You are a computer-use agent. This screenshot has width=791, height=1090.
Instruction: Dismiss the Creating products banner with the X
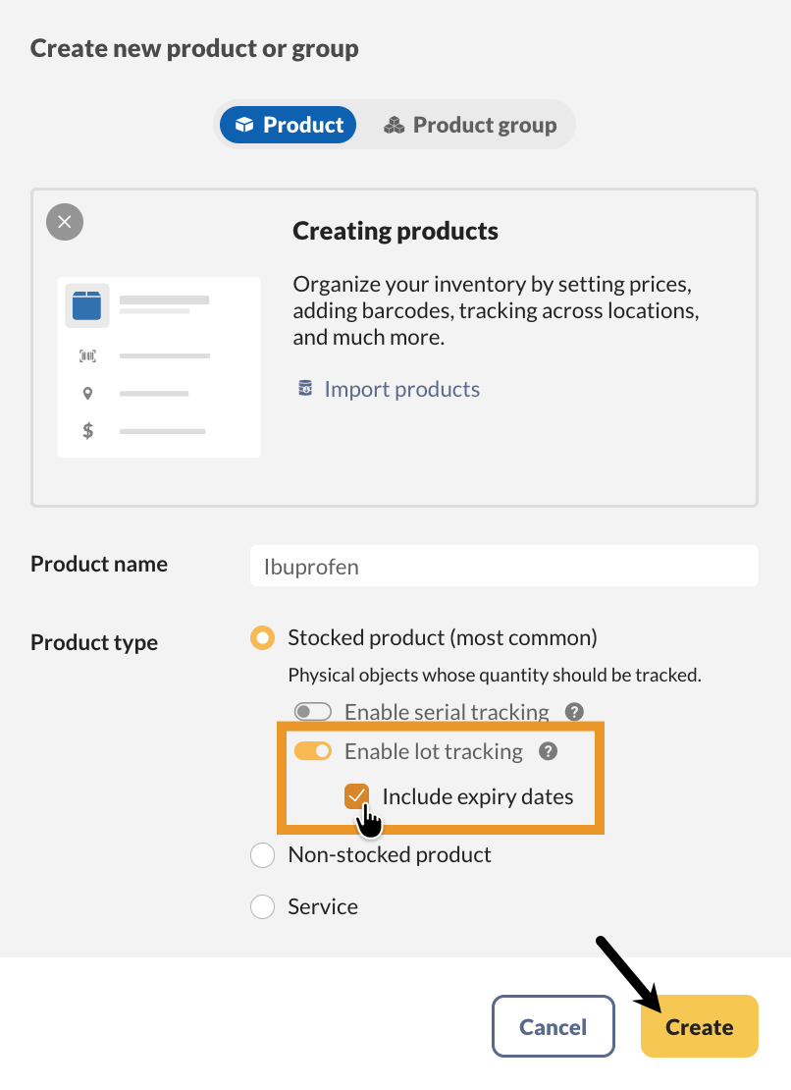point(65,222)
